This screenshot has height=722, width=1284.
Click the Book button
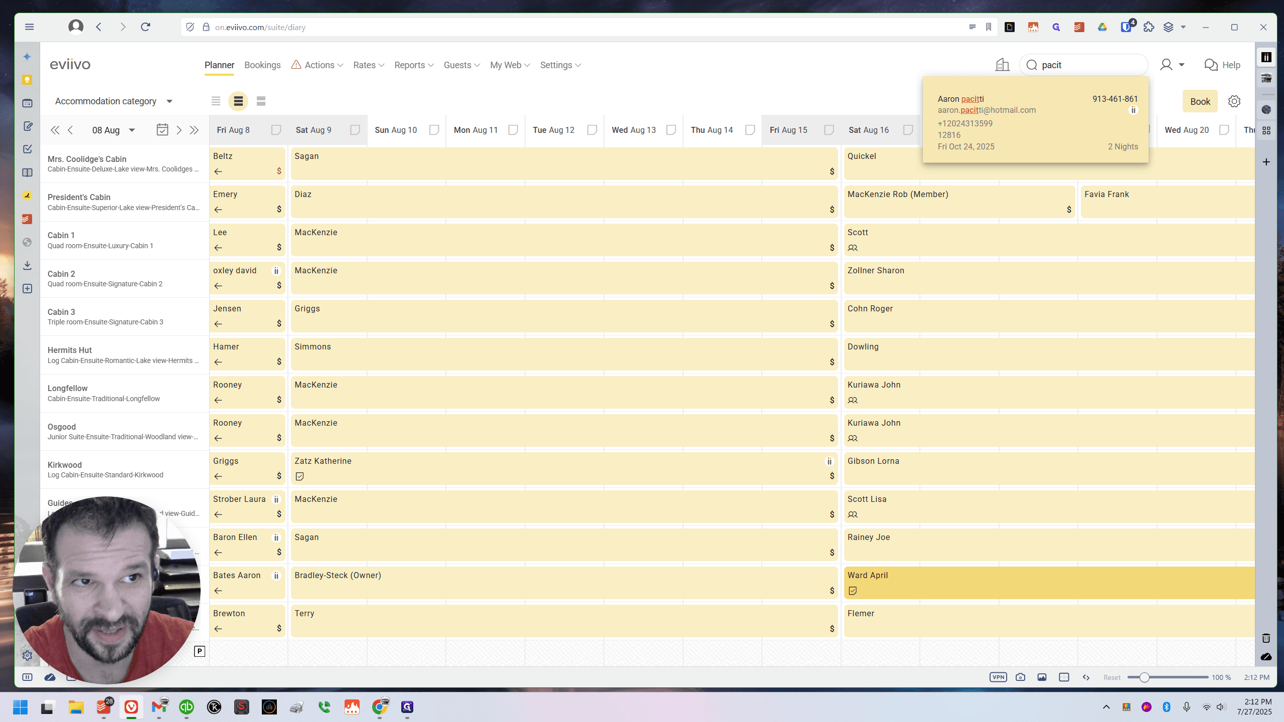(1200, 101)
